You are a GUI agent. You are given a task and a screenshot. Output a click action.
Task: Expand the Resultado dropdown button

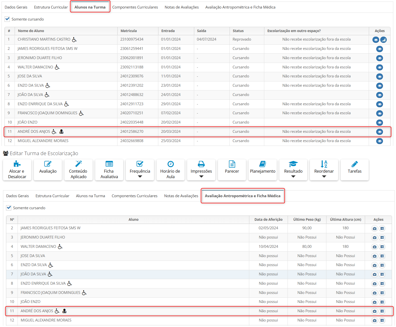tap(293, 170)
